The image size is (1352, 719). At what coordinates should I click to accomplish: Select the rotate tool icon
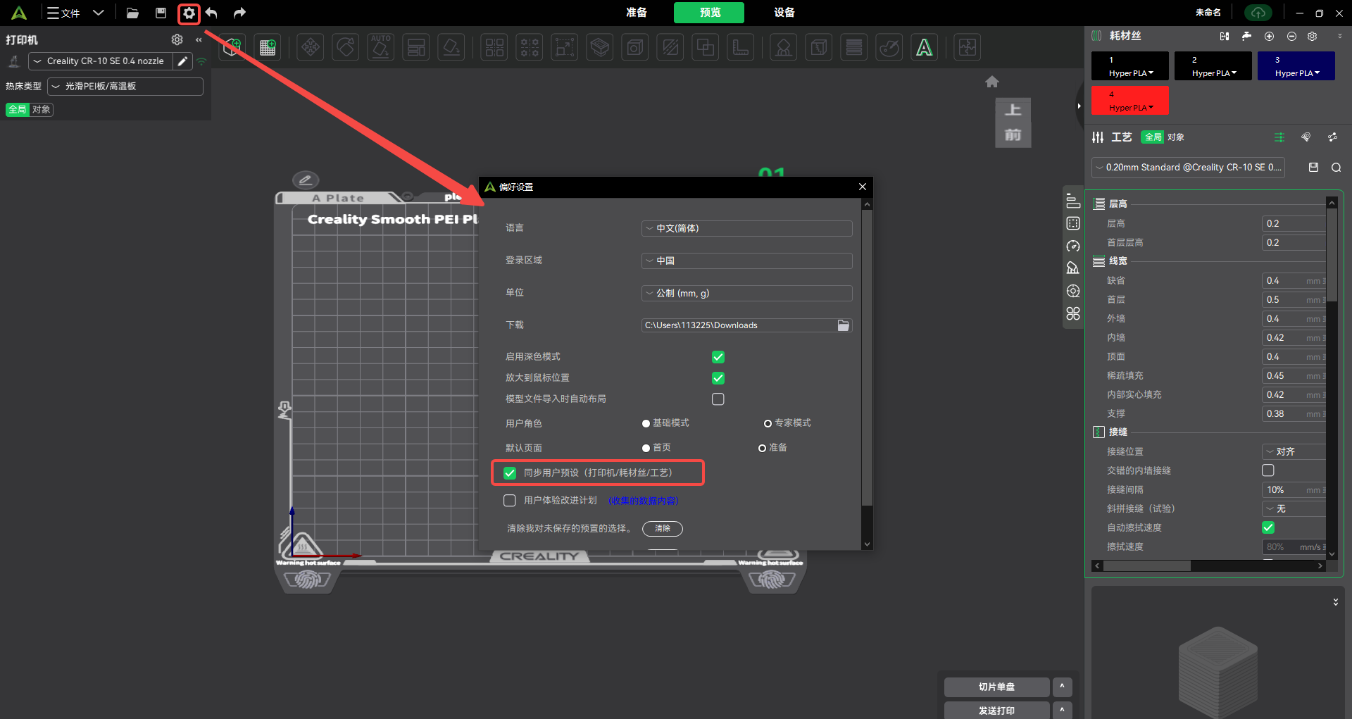tap(346, 47)
